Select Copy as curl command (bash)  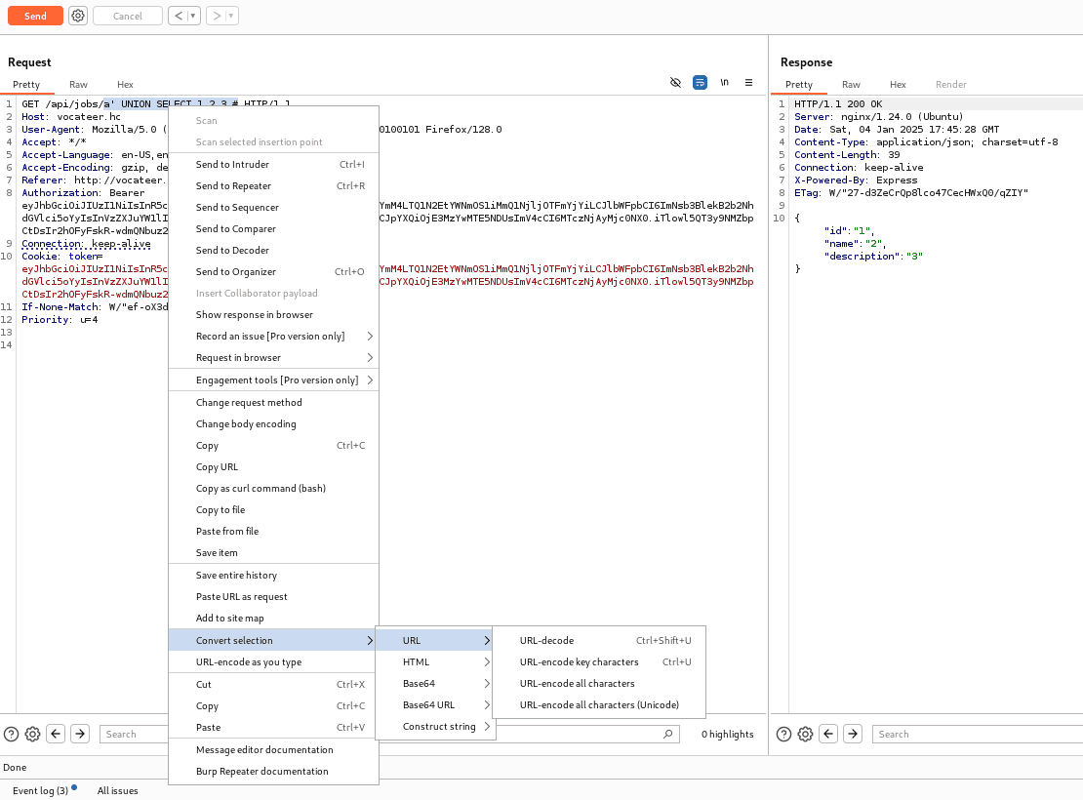point(273,488)
